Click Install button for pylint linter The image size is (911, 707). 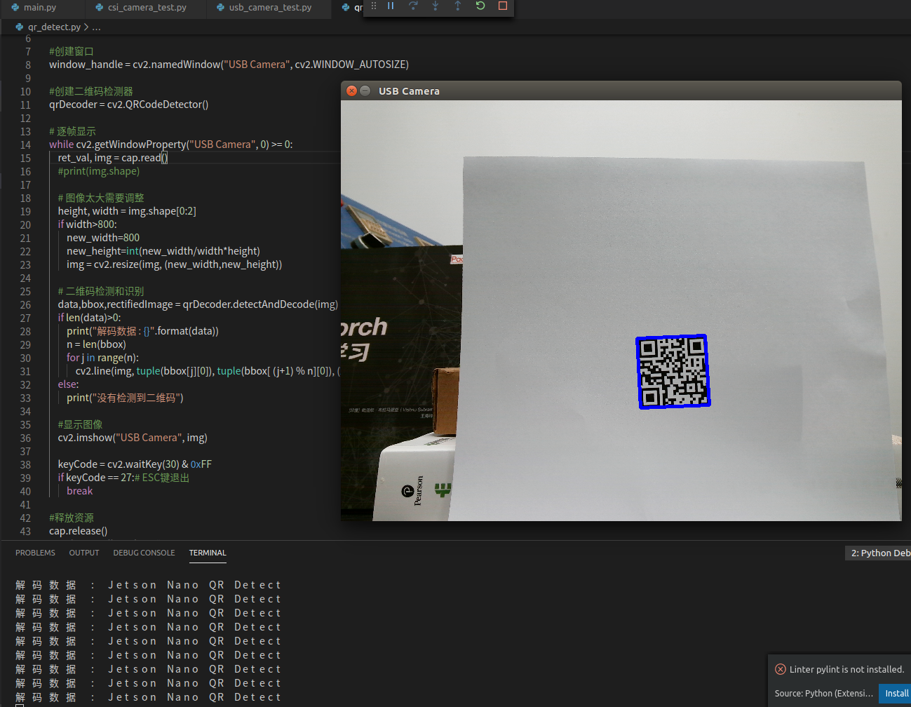895,693
